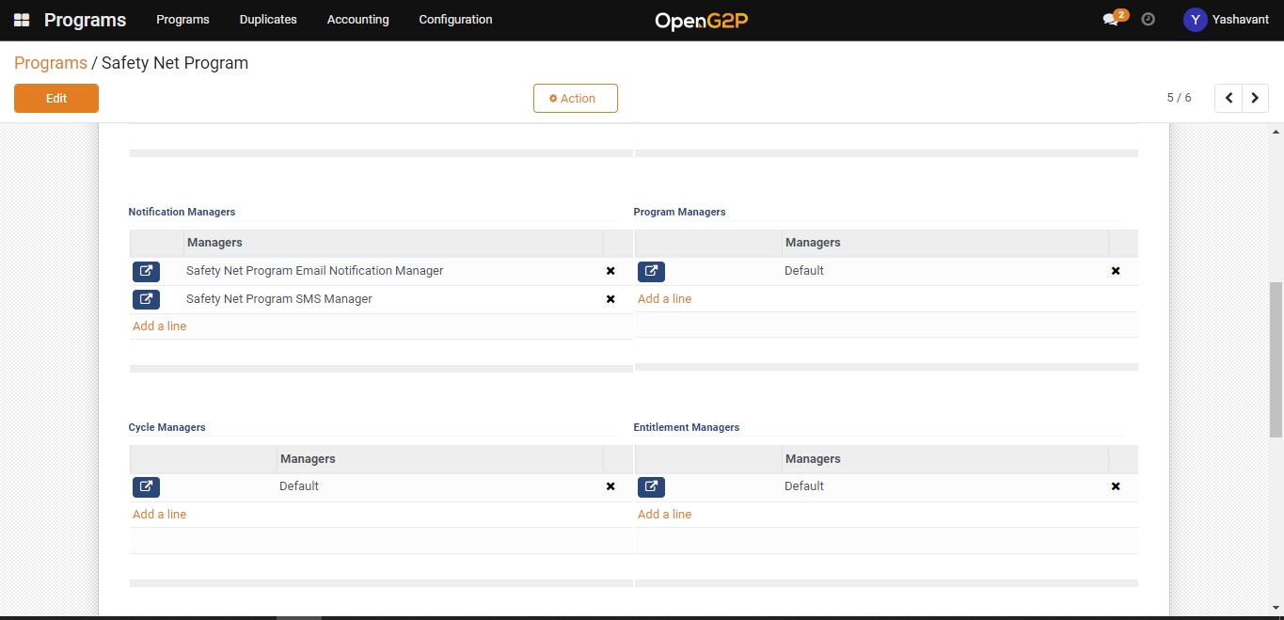Open SMS Manager record via external link icon
Image resolution: width=1284 pixels, height=620 pixels.
pyautogui.click(x=146, y=299)
